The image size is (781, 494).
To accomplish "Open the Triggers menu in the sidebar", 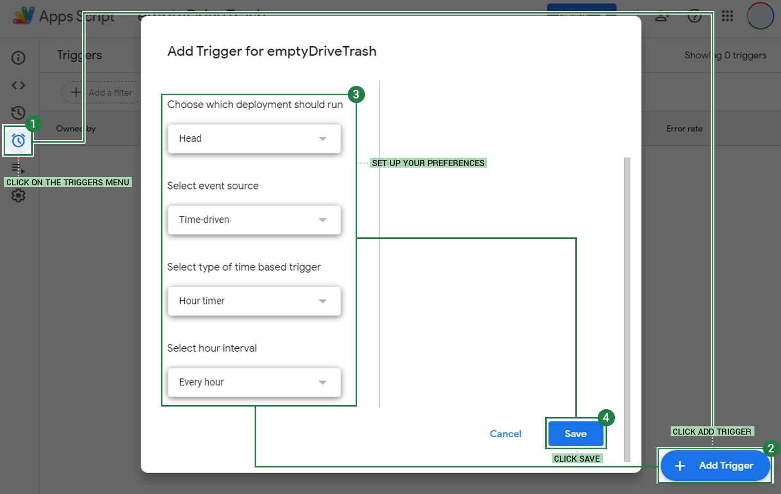I will [18, 141].
